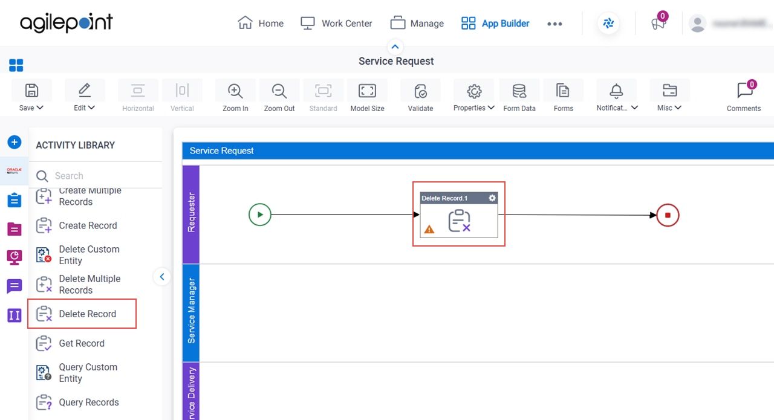
Task: Click the magenta form folder sidebar icon
Action: click(x=15, y=228)
